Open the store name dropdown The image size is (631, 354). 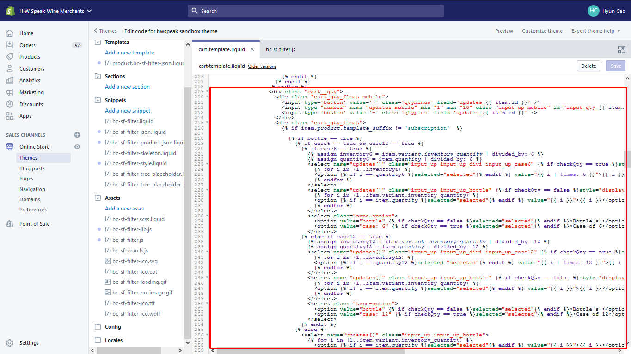(x=55, y=11)
